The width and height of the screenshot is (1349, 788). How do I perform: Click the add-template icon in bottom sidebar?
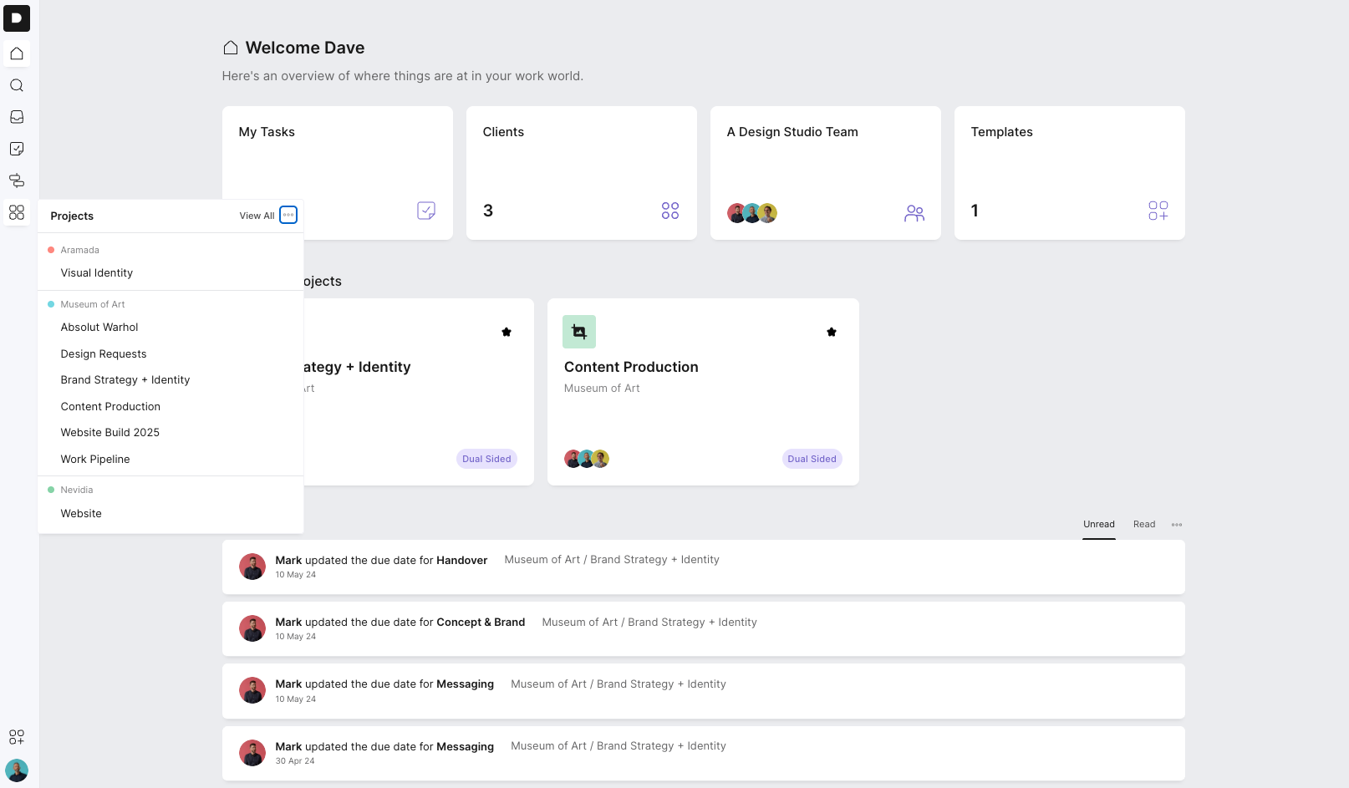pyautogui.click(x=17, y=737)
